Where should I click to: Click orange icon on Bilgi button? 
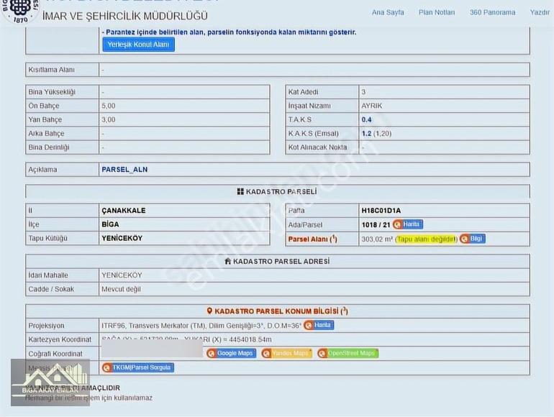click(x=465, y=239)
